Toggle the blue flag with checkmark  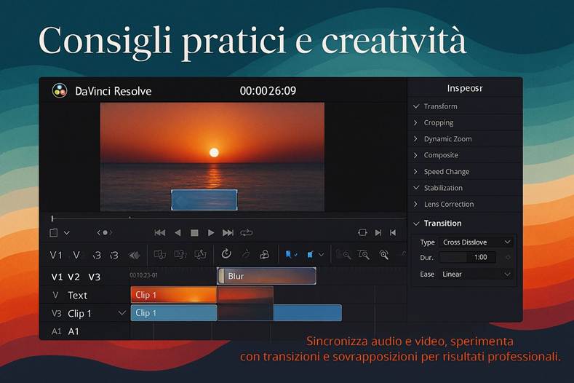coord(291,254)
